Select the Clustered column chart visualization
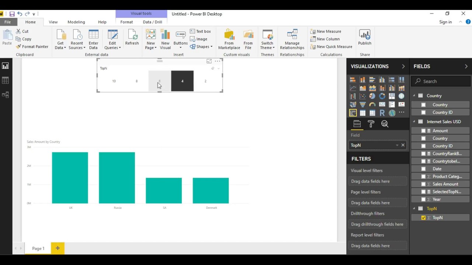 point(382,79)
